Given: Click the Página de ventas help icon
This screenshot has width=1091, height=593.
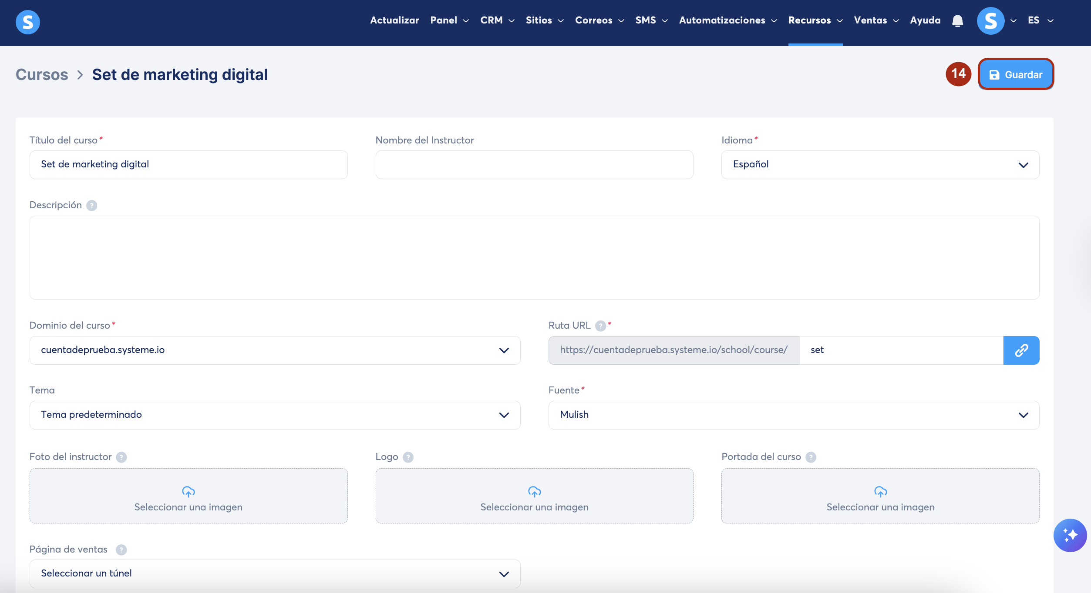Looking at the screenshot, I should click(x=121, y=550).
